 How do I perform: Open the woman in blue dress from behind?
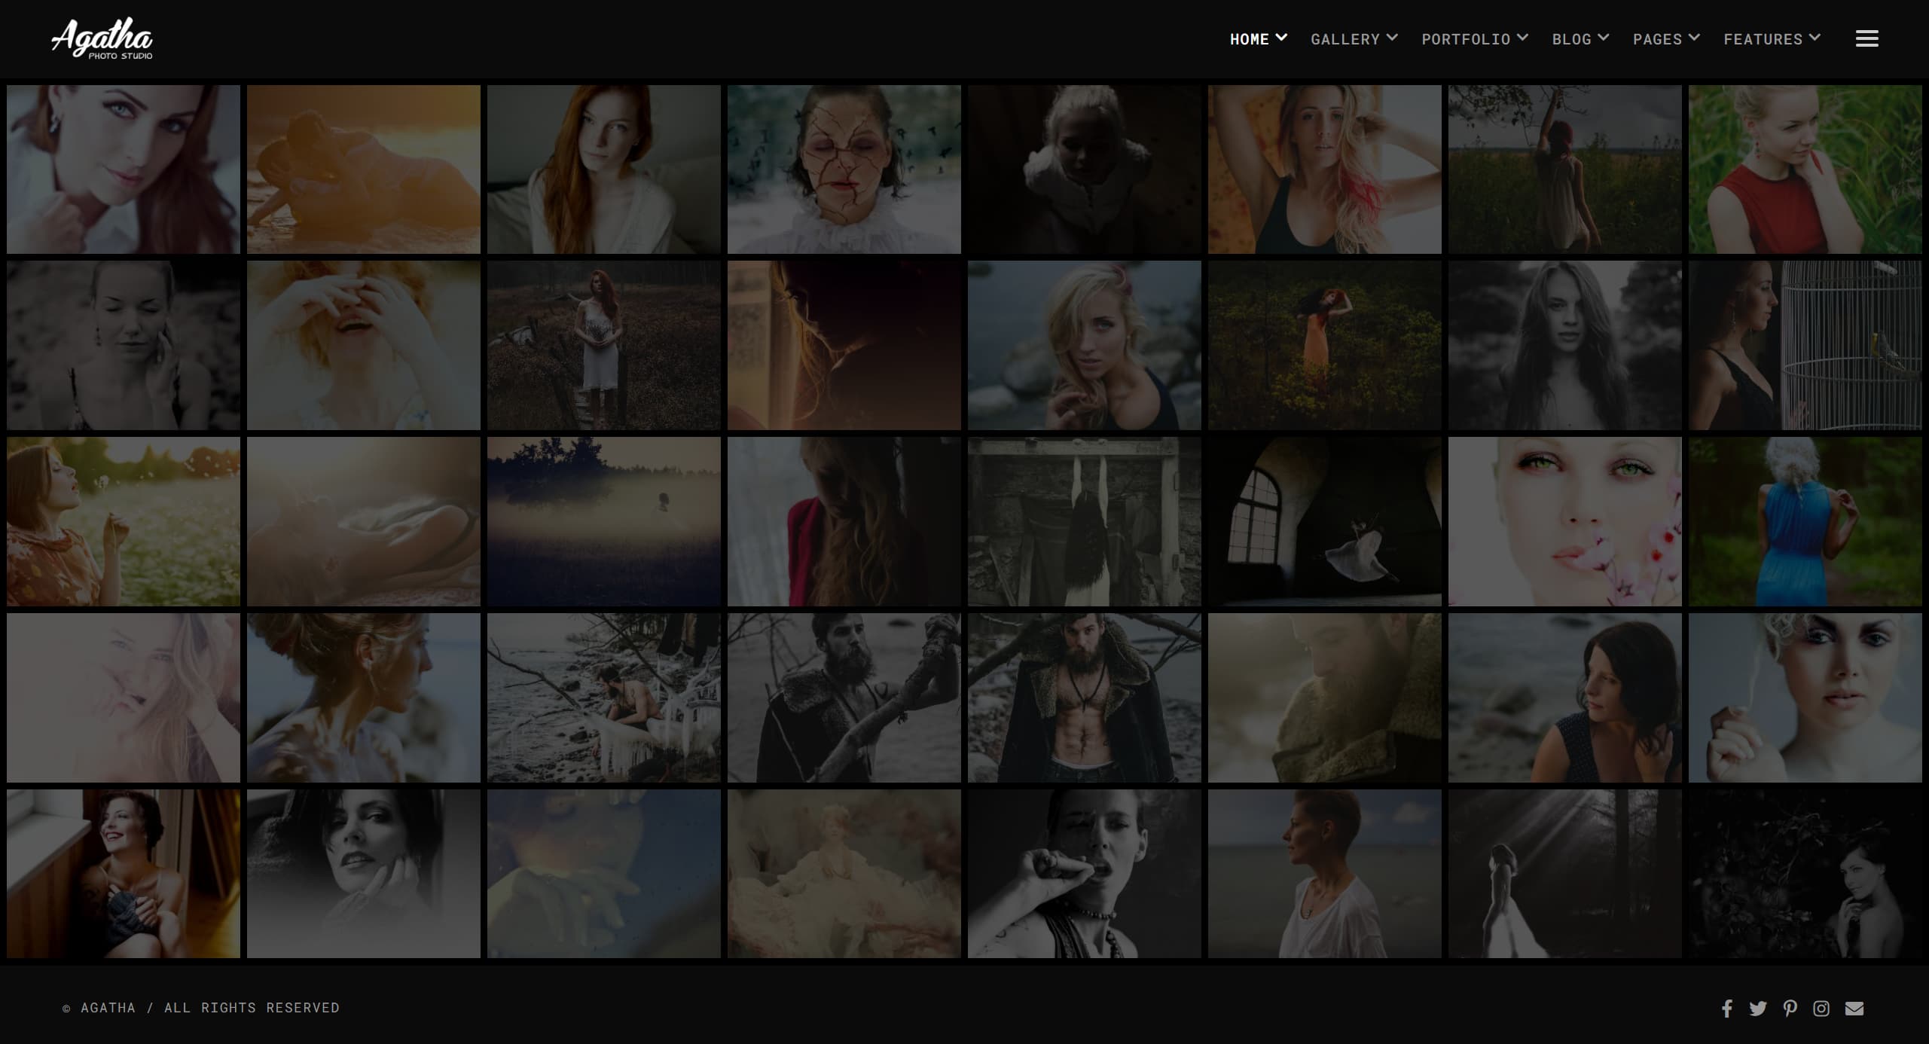pos(1805,522)
